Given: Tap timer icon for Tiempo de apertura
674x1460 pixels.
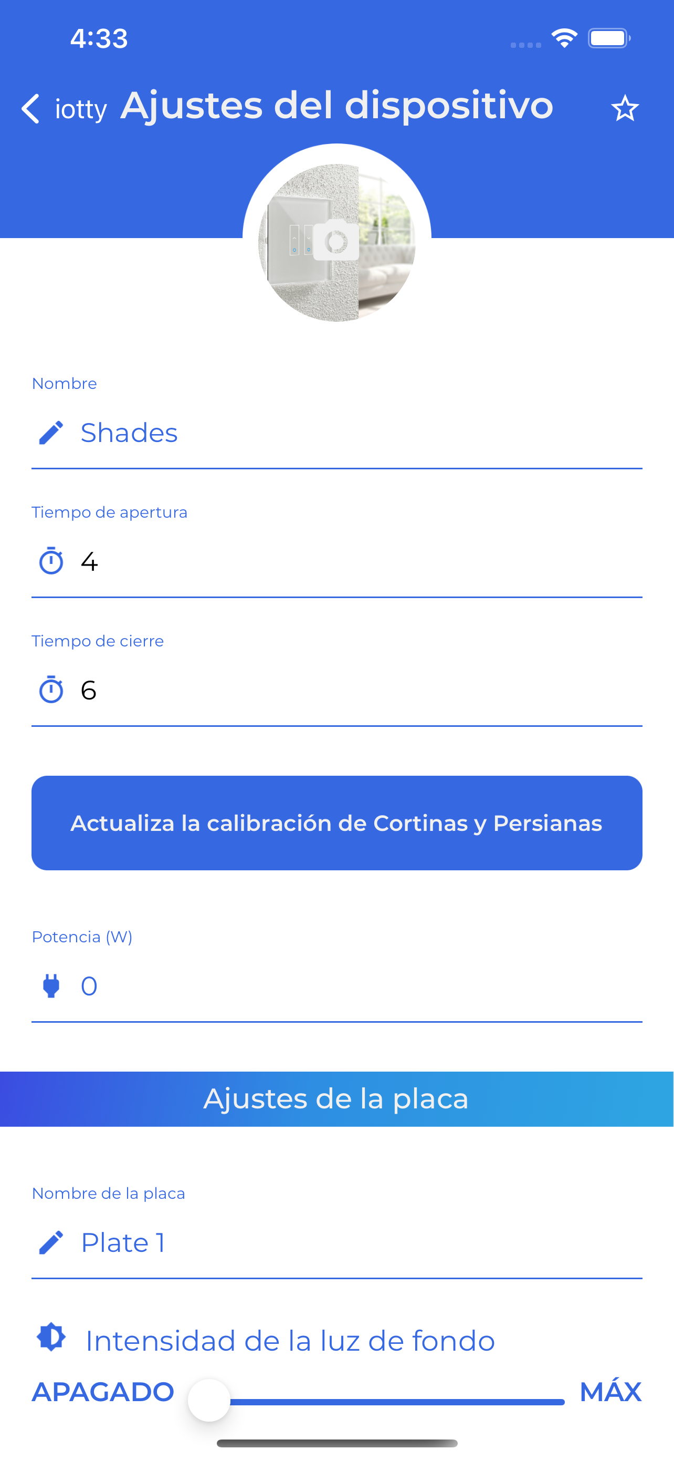Looking at the screenshot, I should click(51, 561).
